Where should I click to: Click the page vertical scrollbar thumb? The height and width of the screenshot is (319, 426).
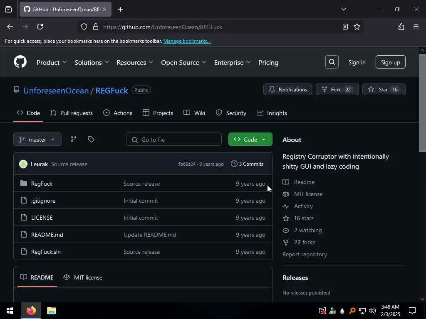click(422, 103)
